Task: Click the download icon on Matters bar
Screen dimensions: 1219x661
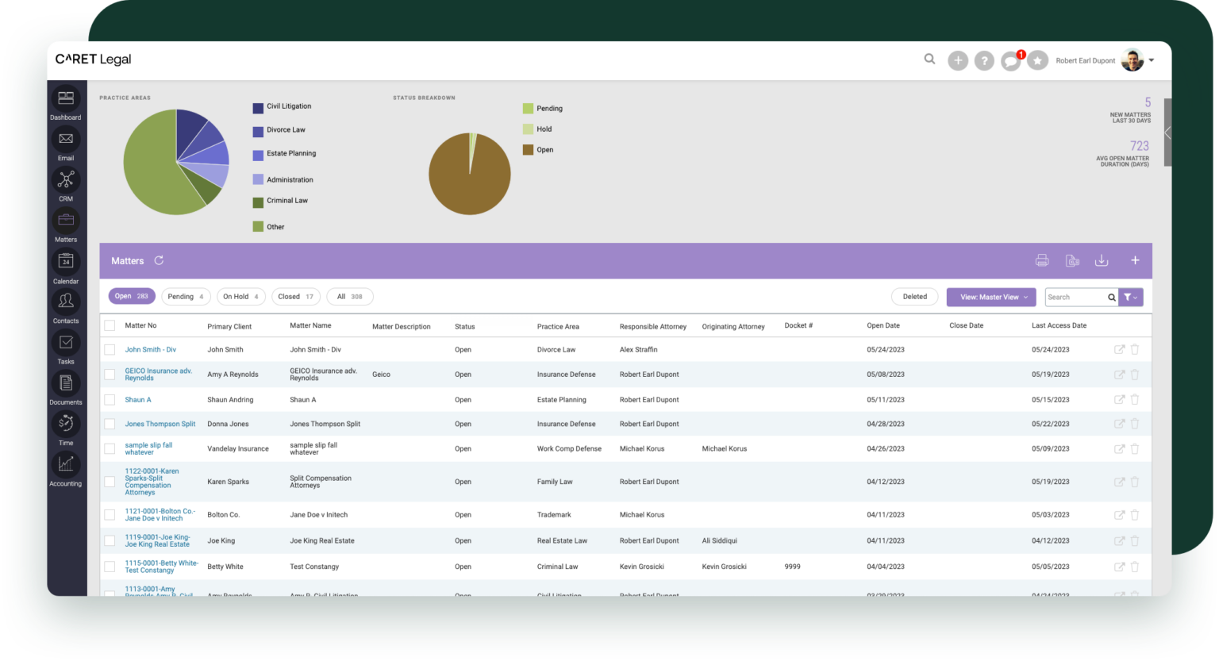Action: (x=1102, y=259)
